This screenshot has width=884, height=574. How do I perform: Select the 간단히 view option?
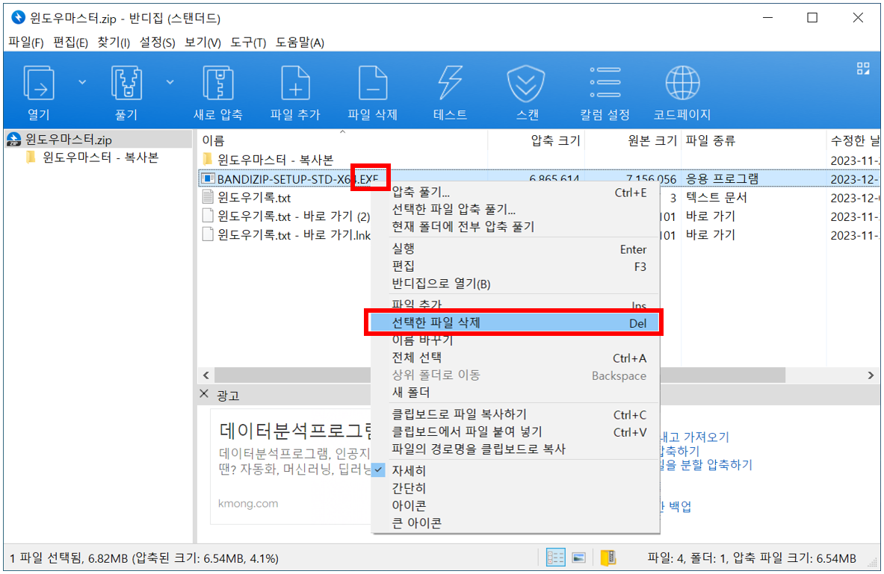(x=516, y=488)
